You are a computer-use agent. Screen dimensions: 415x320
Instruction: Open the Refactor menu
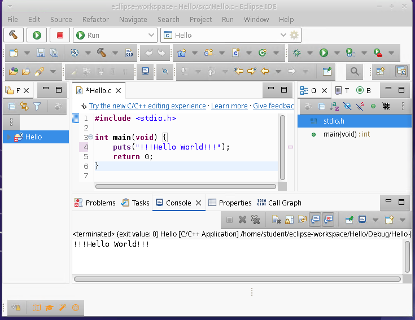click(95, 19)
